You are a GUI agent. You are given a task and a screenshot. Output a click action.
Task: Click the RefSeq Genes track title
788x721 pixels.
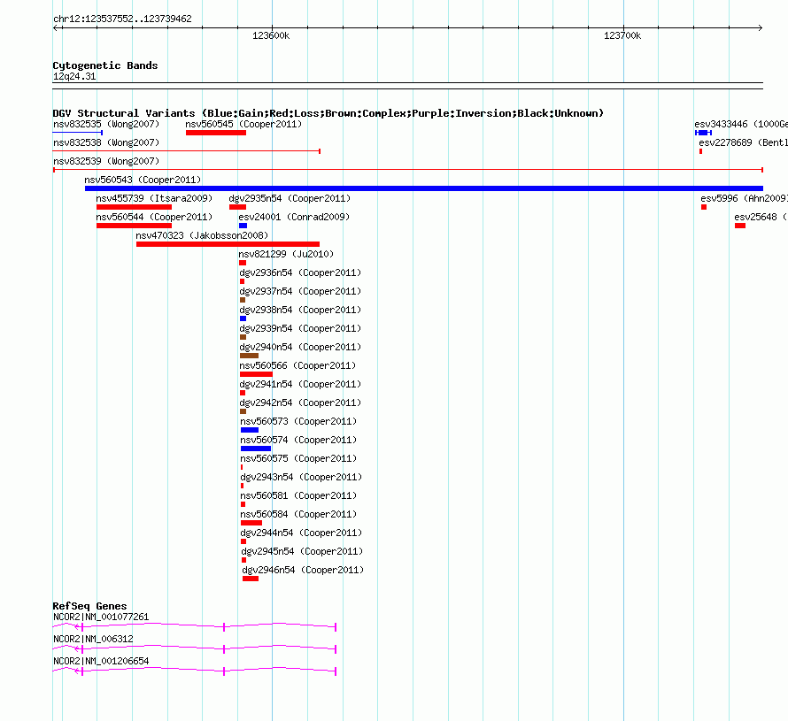point(89,606)
